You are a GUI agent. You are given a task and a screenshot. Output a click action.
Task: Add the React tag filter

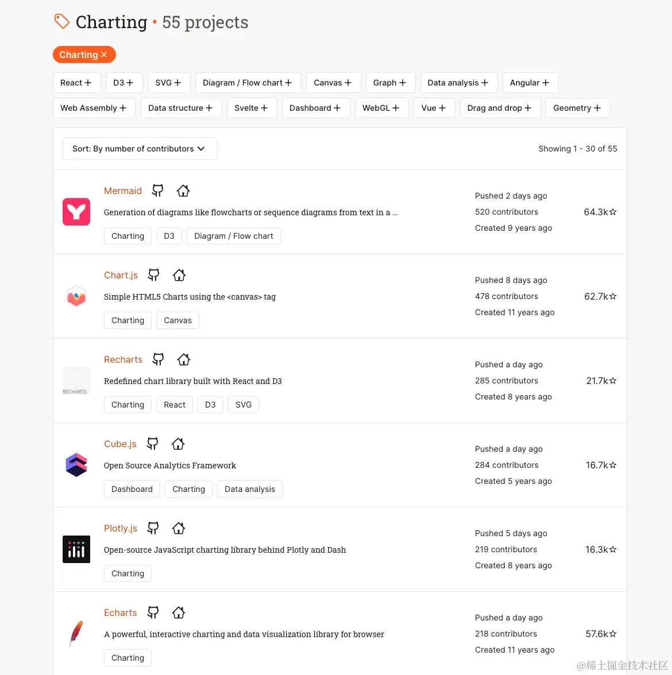click(x=76, y=83)
